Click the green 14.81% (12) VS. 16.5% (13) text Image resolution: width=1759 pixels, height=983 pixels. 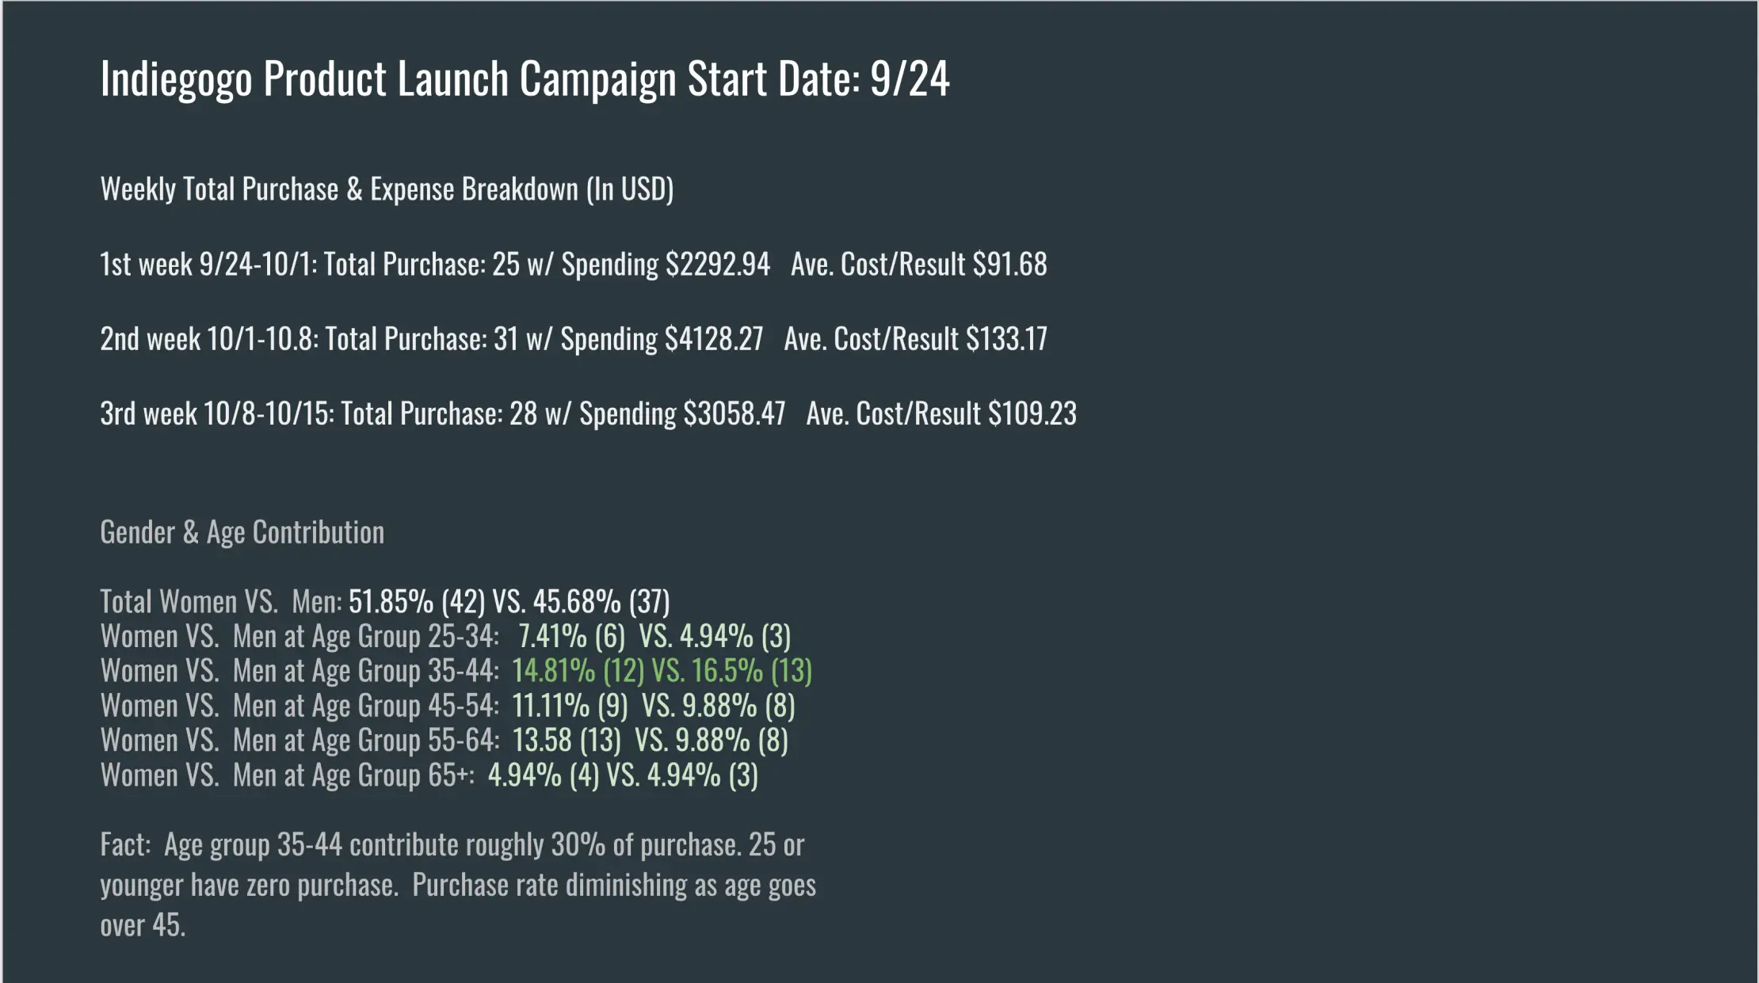click(x=662, y=671)
